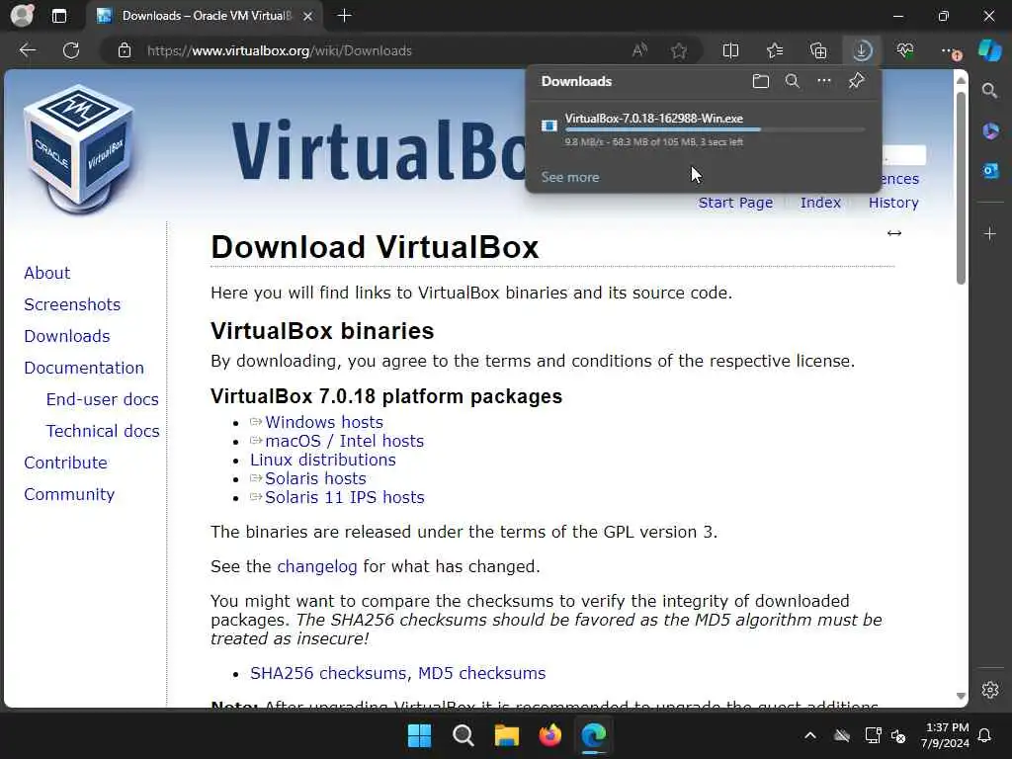Open the notification bell in taskbar
This screenshot has width=1012, height=759.
(985, 735)
